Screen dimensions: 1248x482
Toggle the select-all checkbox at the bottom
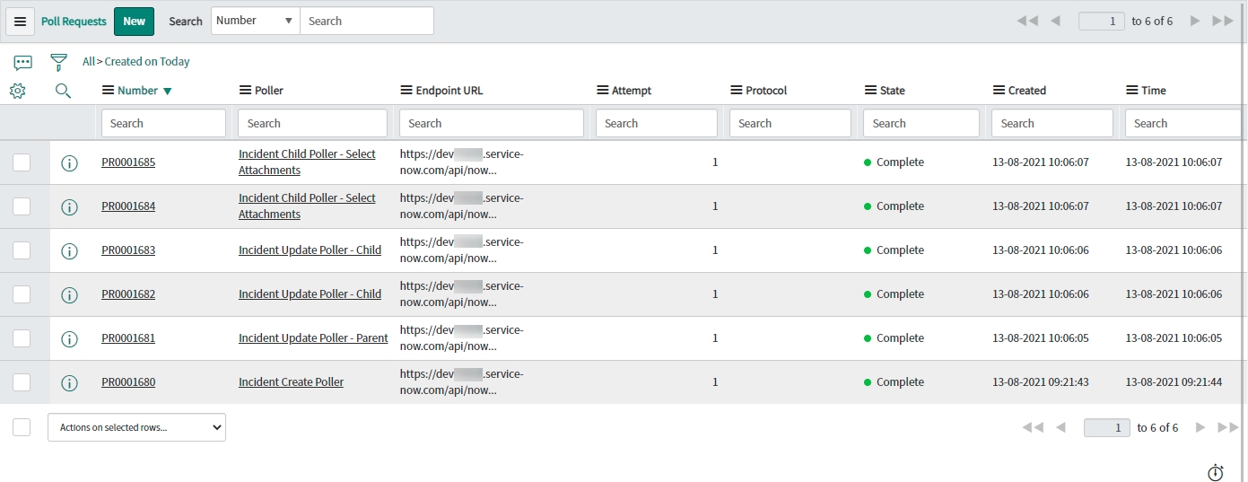coord(22,427)
